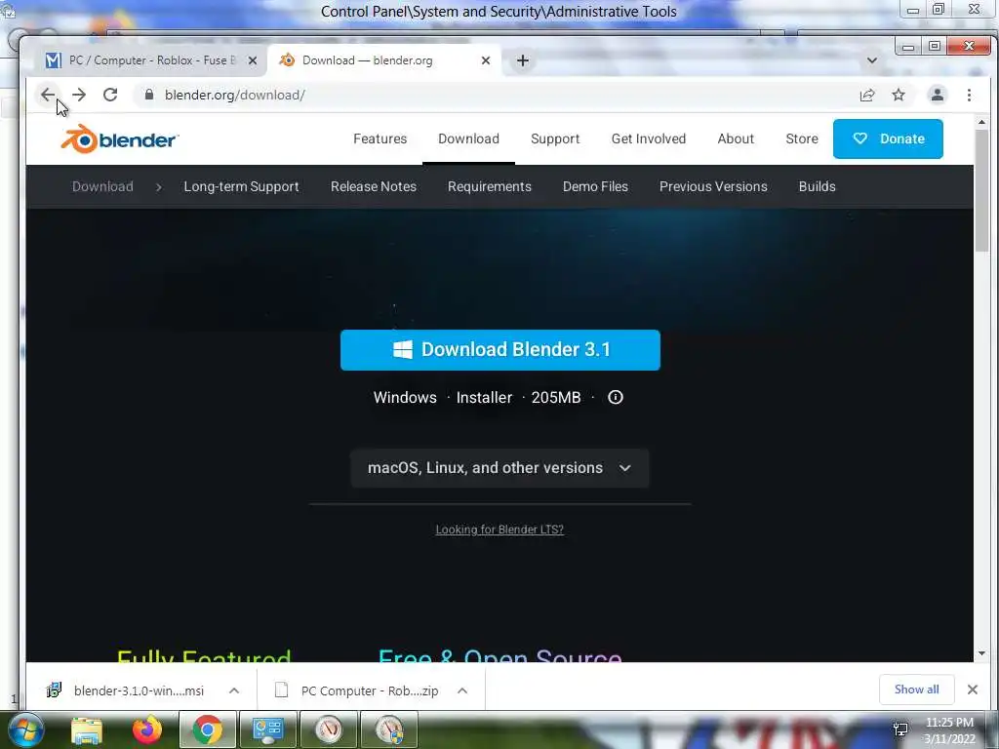Click Show all downloads
Image resolution: width=999 pixels, height=749 pixels.
(x=916, y=690)
